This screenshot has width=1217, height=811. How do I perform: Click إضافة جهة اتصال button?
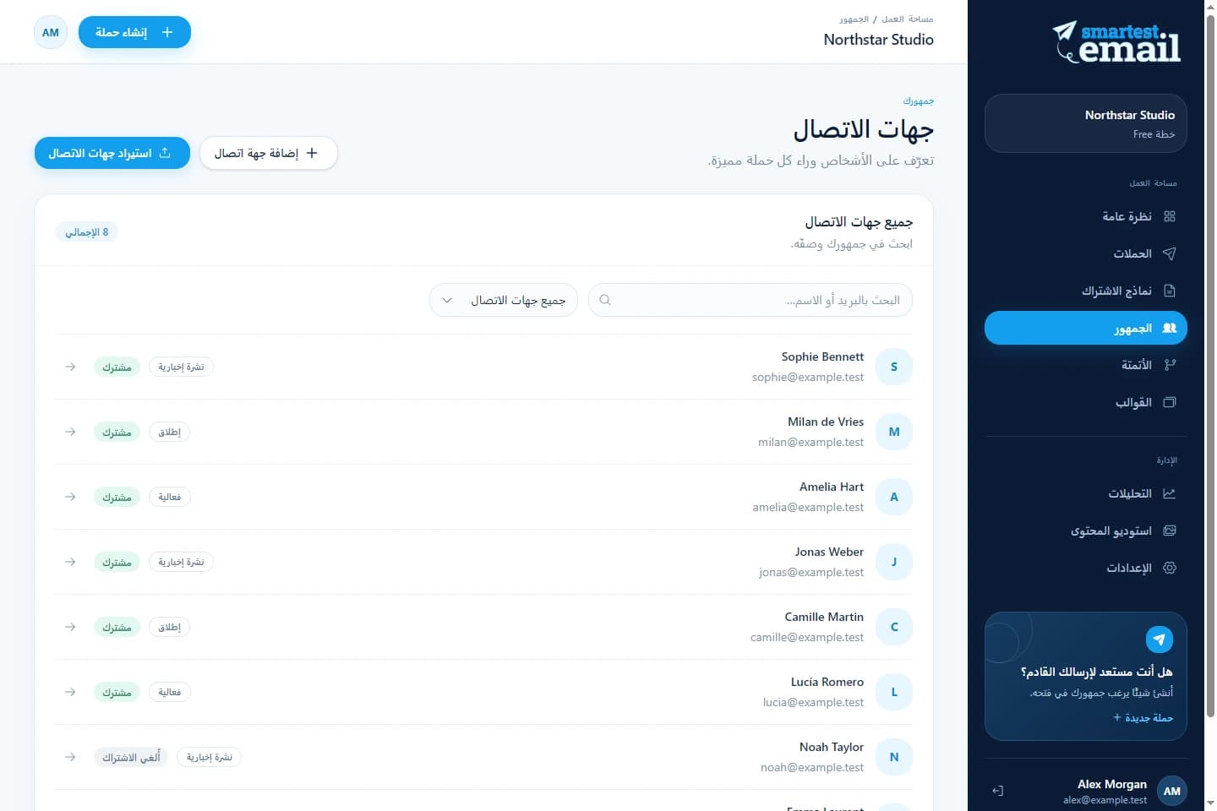269,153
